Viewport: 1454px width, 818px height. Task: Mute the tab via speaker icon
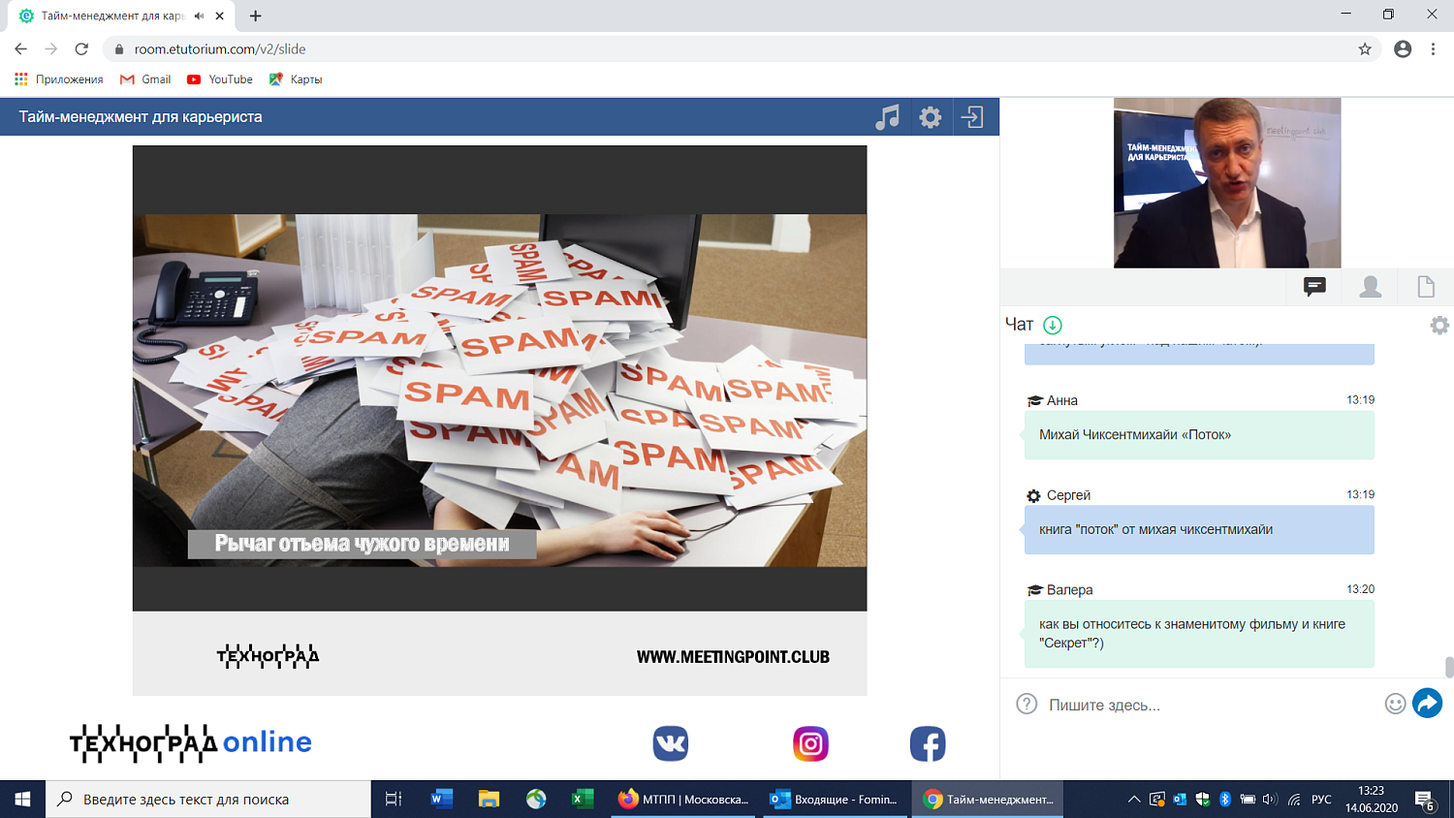(199, 16)
